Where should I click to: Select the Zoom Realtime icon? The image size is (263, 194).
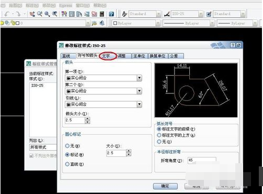tap(40, 14)
